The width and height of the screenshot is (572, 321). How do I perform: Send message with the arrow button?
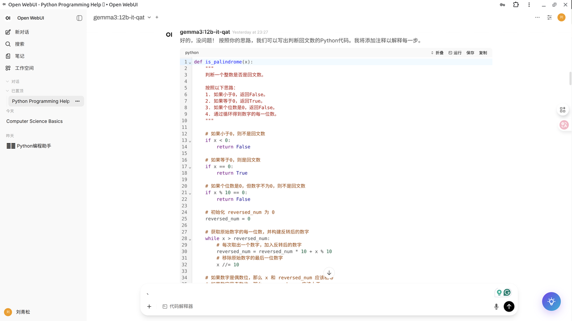[x=509, y=306]
